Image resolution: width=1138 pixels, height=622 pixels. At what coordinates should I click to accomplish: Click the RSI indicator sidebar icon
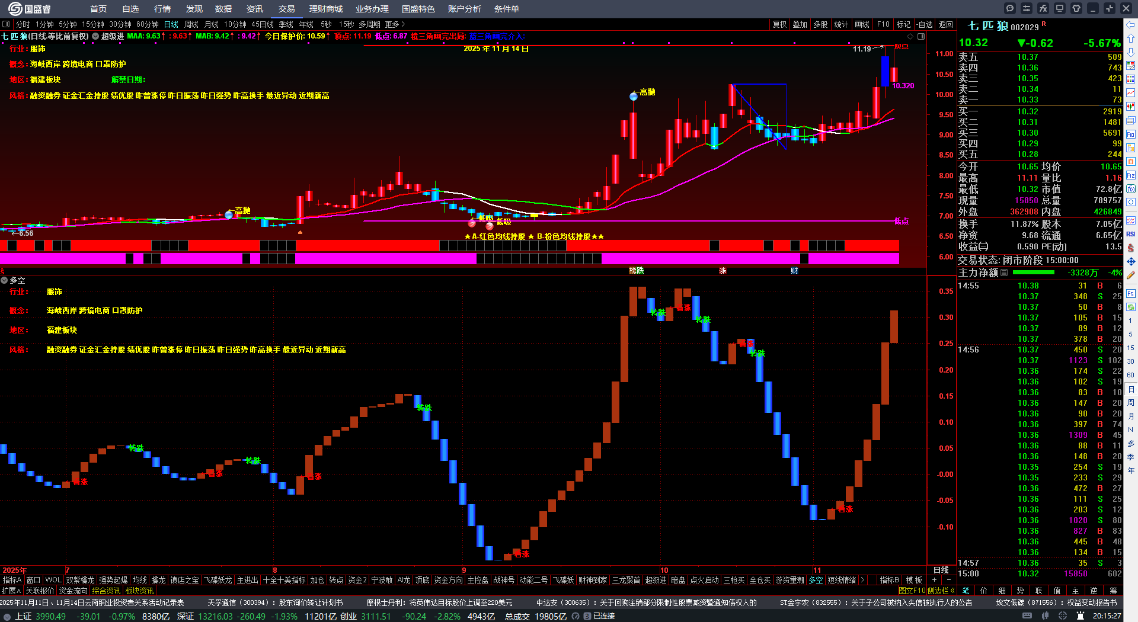click(x=1131, y=234)
